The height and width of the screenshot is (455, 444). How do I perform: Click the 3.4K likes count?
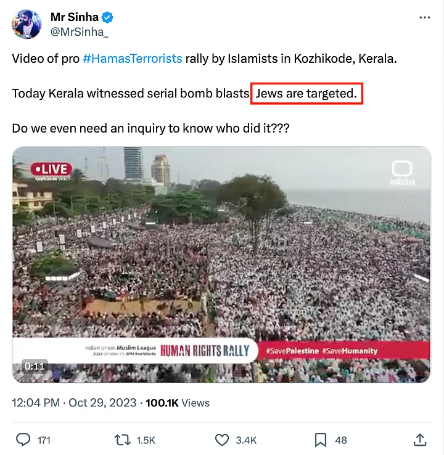tap(245, 440)
